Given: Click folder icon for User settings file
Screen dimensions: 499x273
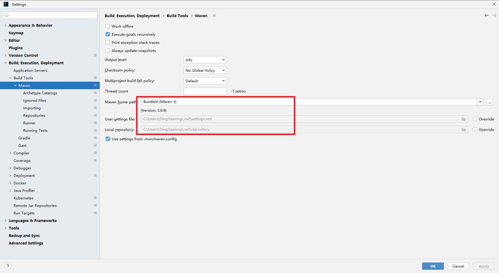Looking at the screenshot, I should coord(464,119).
